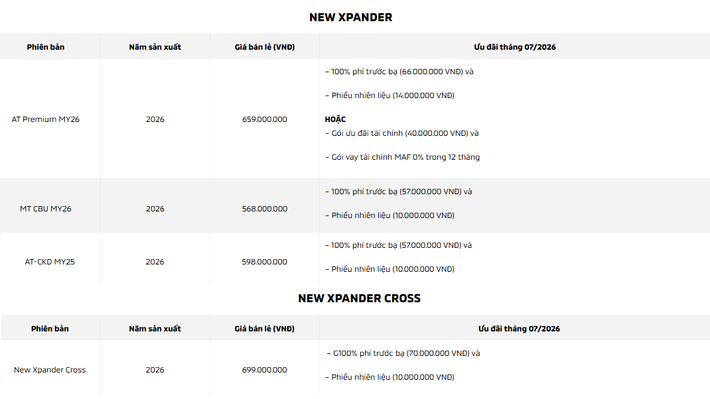Select the AT-CKD MY25 version cell
This screenshot has height=399, width=710.
click(50, 262)
